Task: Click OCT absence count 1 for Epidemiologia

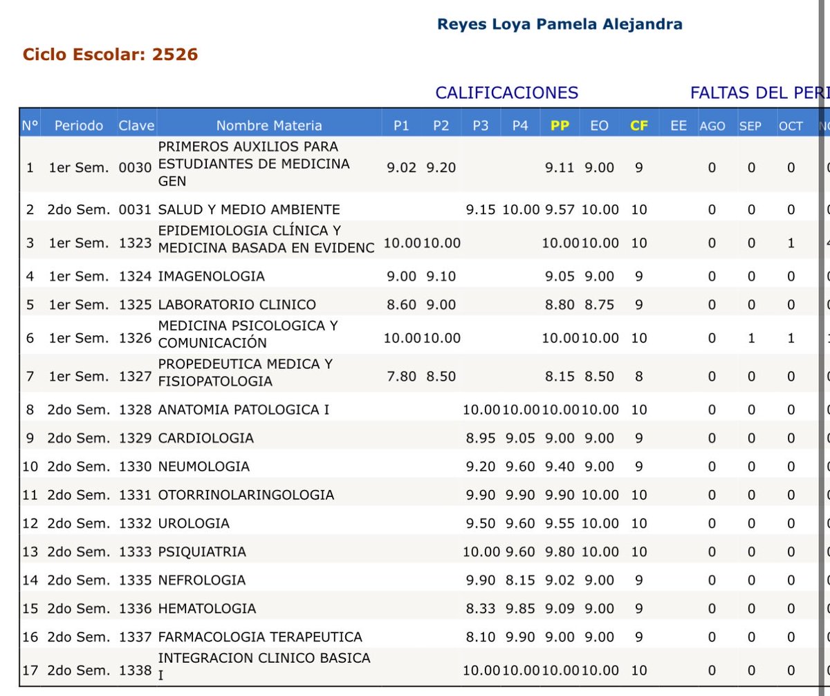Action: [791, 243]
